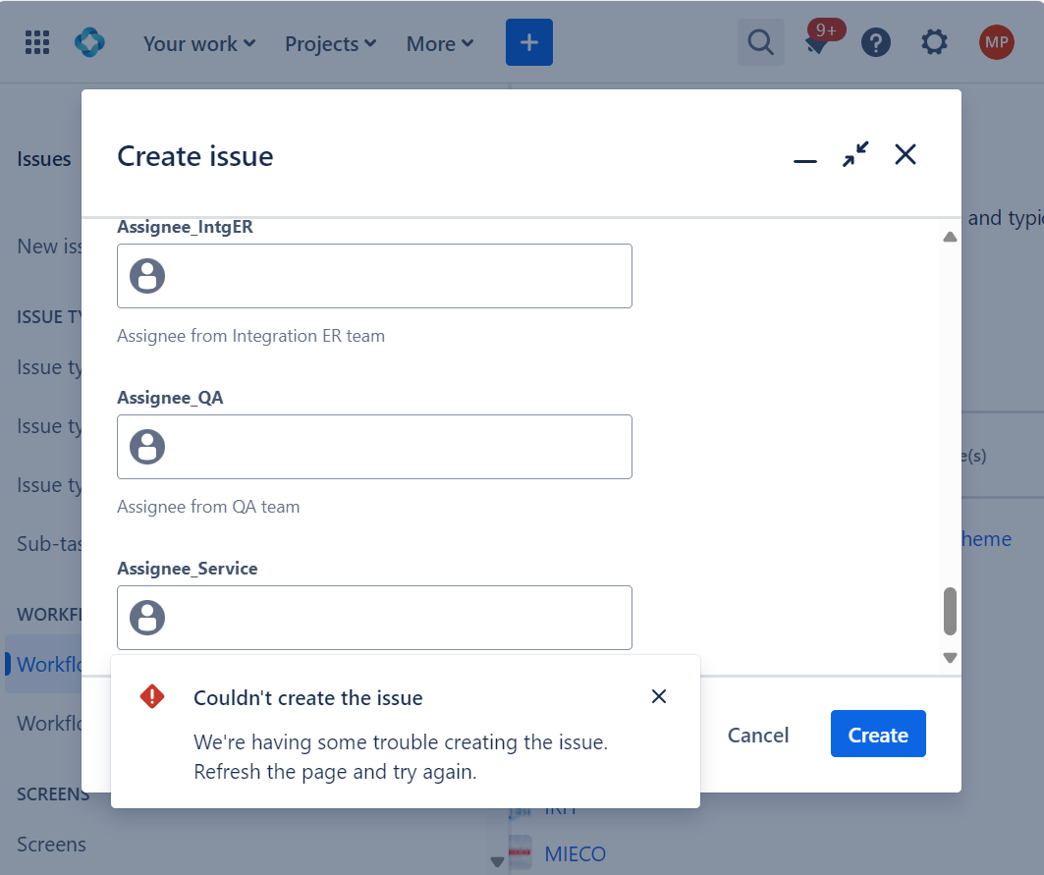Click the dialog scrollbar down arrow
The height and width of the screenshot is (875, 1044).
tap(950, 657)
